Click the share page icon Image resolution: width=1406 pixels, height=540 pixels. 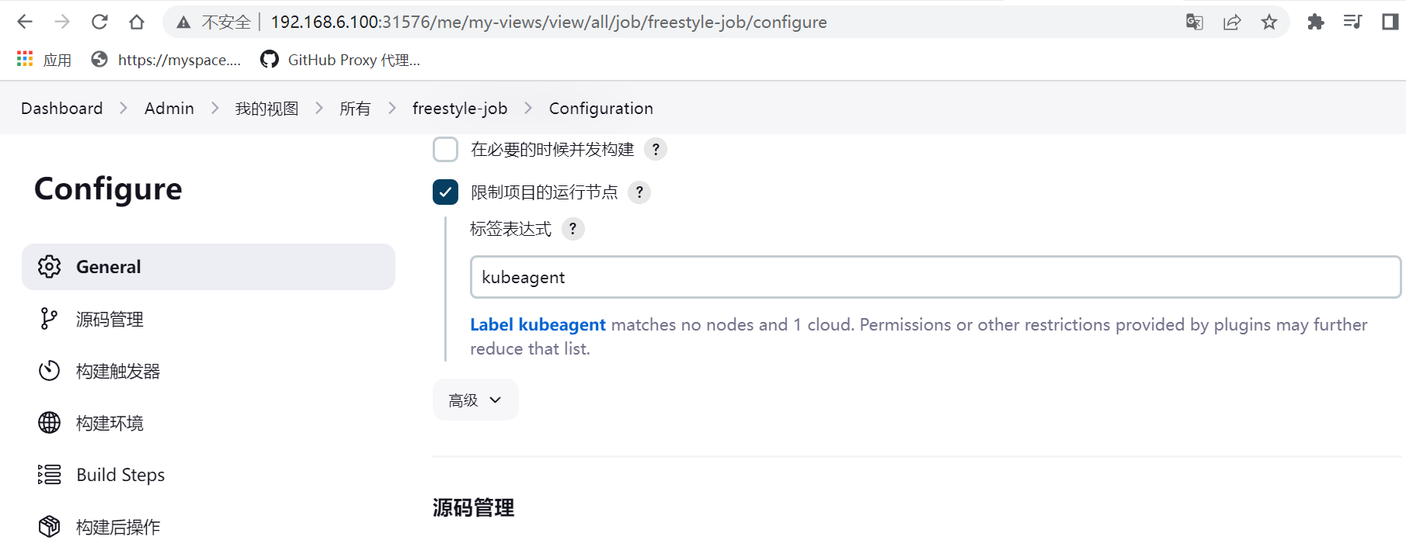pyautogui.click(x=1232, y=22)
